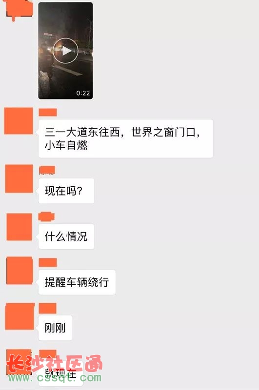Tap sender name above the 三一大道 message

coord(48,112)
